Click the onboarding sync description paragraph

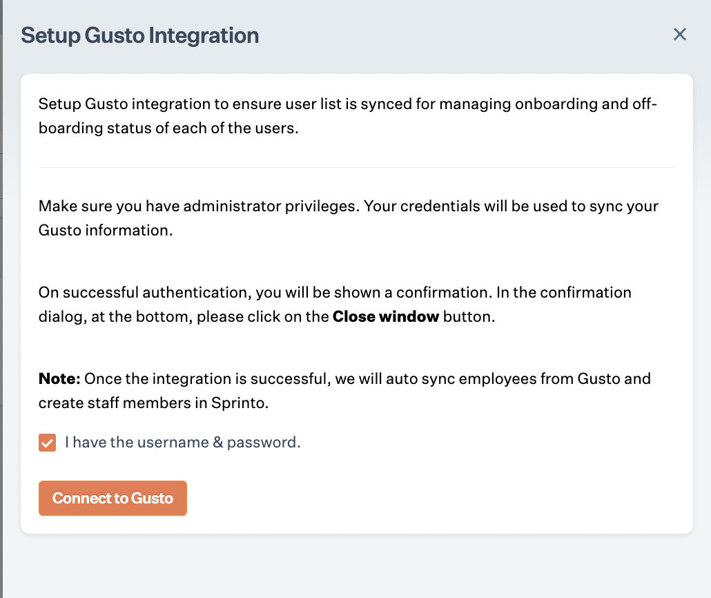point(348,116)
